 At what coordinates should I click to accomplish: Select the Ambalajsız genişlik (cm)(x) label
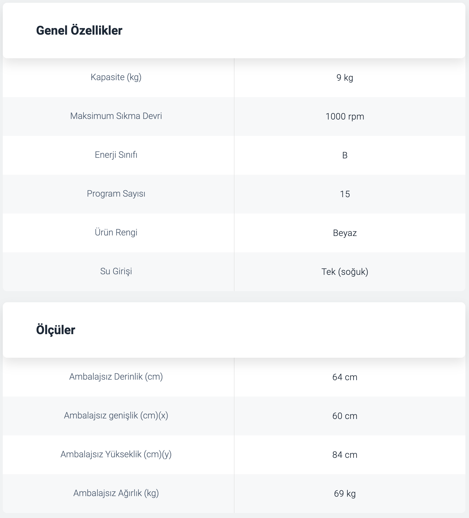[x=116, y=415]
